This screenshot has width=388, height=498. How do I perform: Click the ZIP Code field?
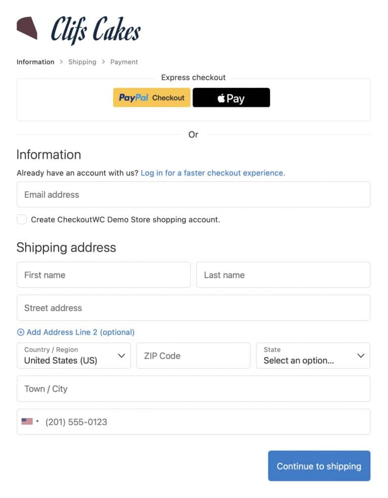pos(193,355)
